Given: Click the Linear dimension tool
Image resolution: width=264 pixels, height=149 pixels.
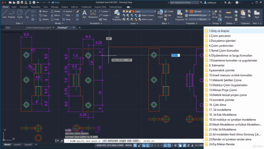Looking at the screenshot, I should point(104,11).
